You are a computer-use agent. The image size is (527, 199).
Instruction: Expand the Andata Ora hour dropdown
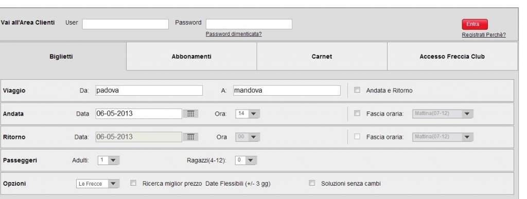coord(248,114)
